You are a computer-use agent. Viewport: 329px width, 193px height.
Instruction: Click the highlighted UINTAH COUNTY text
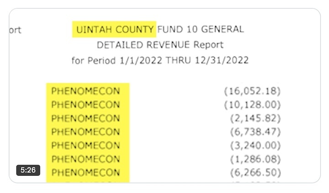click(115, 30)
